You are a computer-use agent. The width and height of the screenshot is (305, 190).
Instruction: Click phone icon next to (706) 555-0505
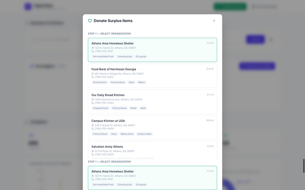(93, 155)
